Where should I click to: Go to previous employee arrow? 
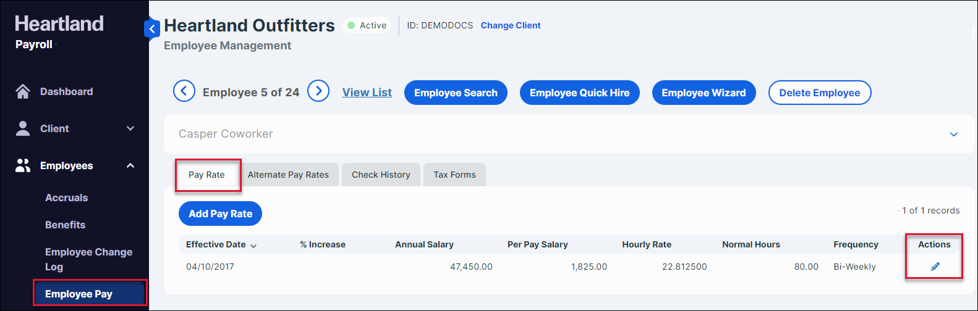tap(184, 91)
